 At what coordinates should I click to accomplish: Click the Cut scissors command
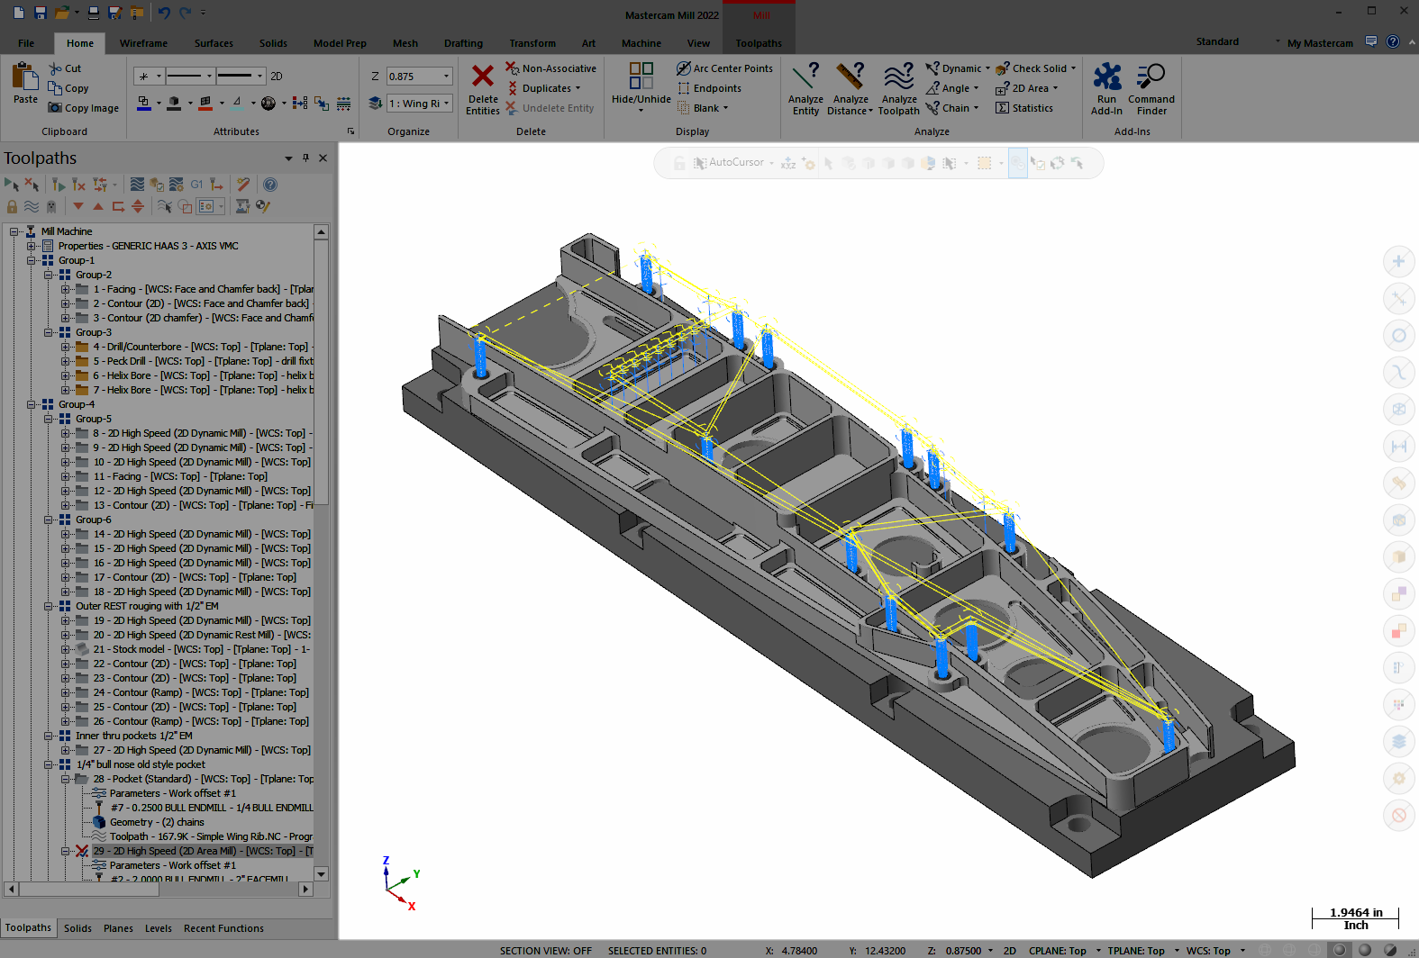(65, 68)
